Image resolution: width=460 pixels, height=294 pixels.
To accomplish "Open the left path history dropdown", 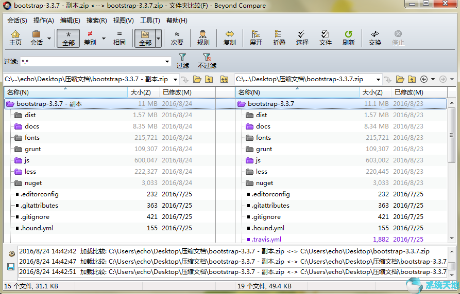I will pyautogui.click(x=176, y=79).
